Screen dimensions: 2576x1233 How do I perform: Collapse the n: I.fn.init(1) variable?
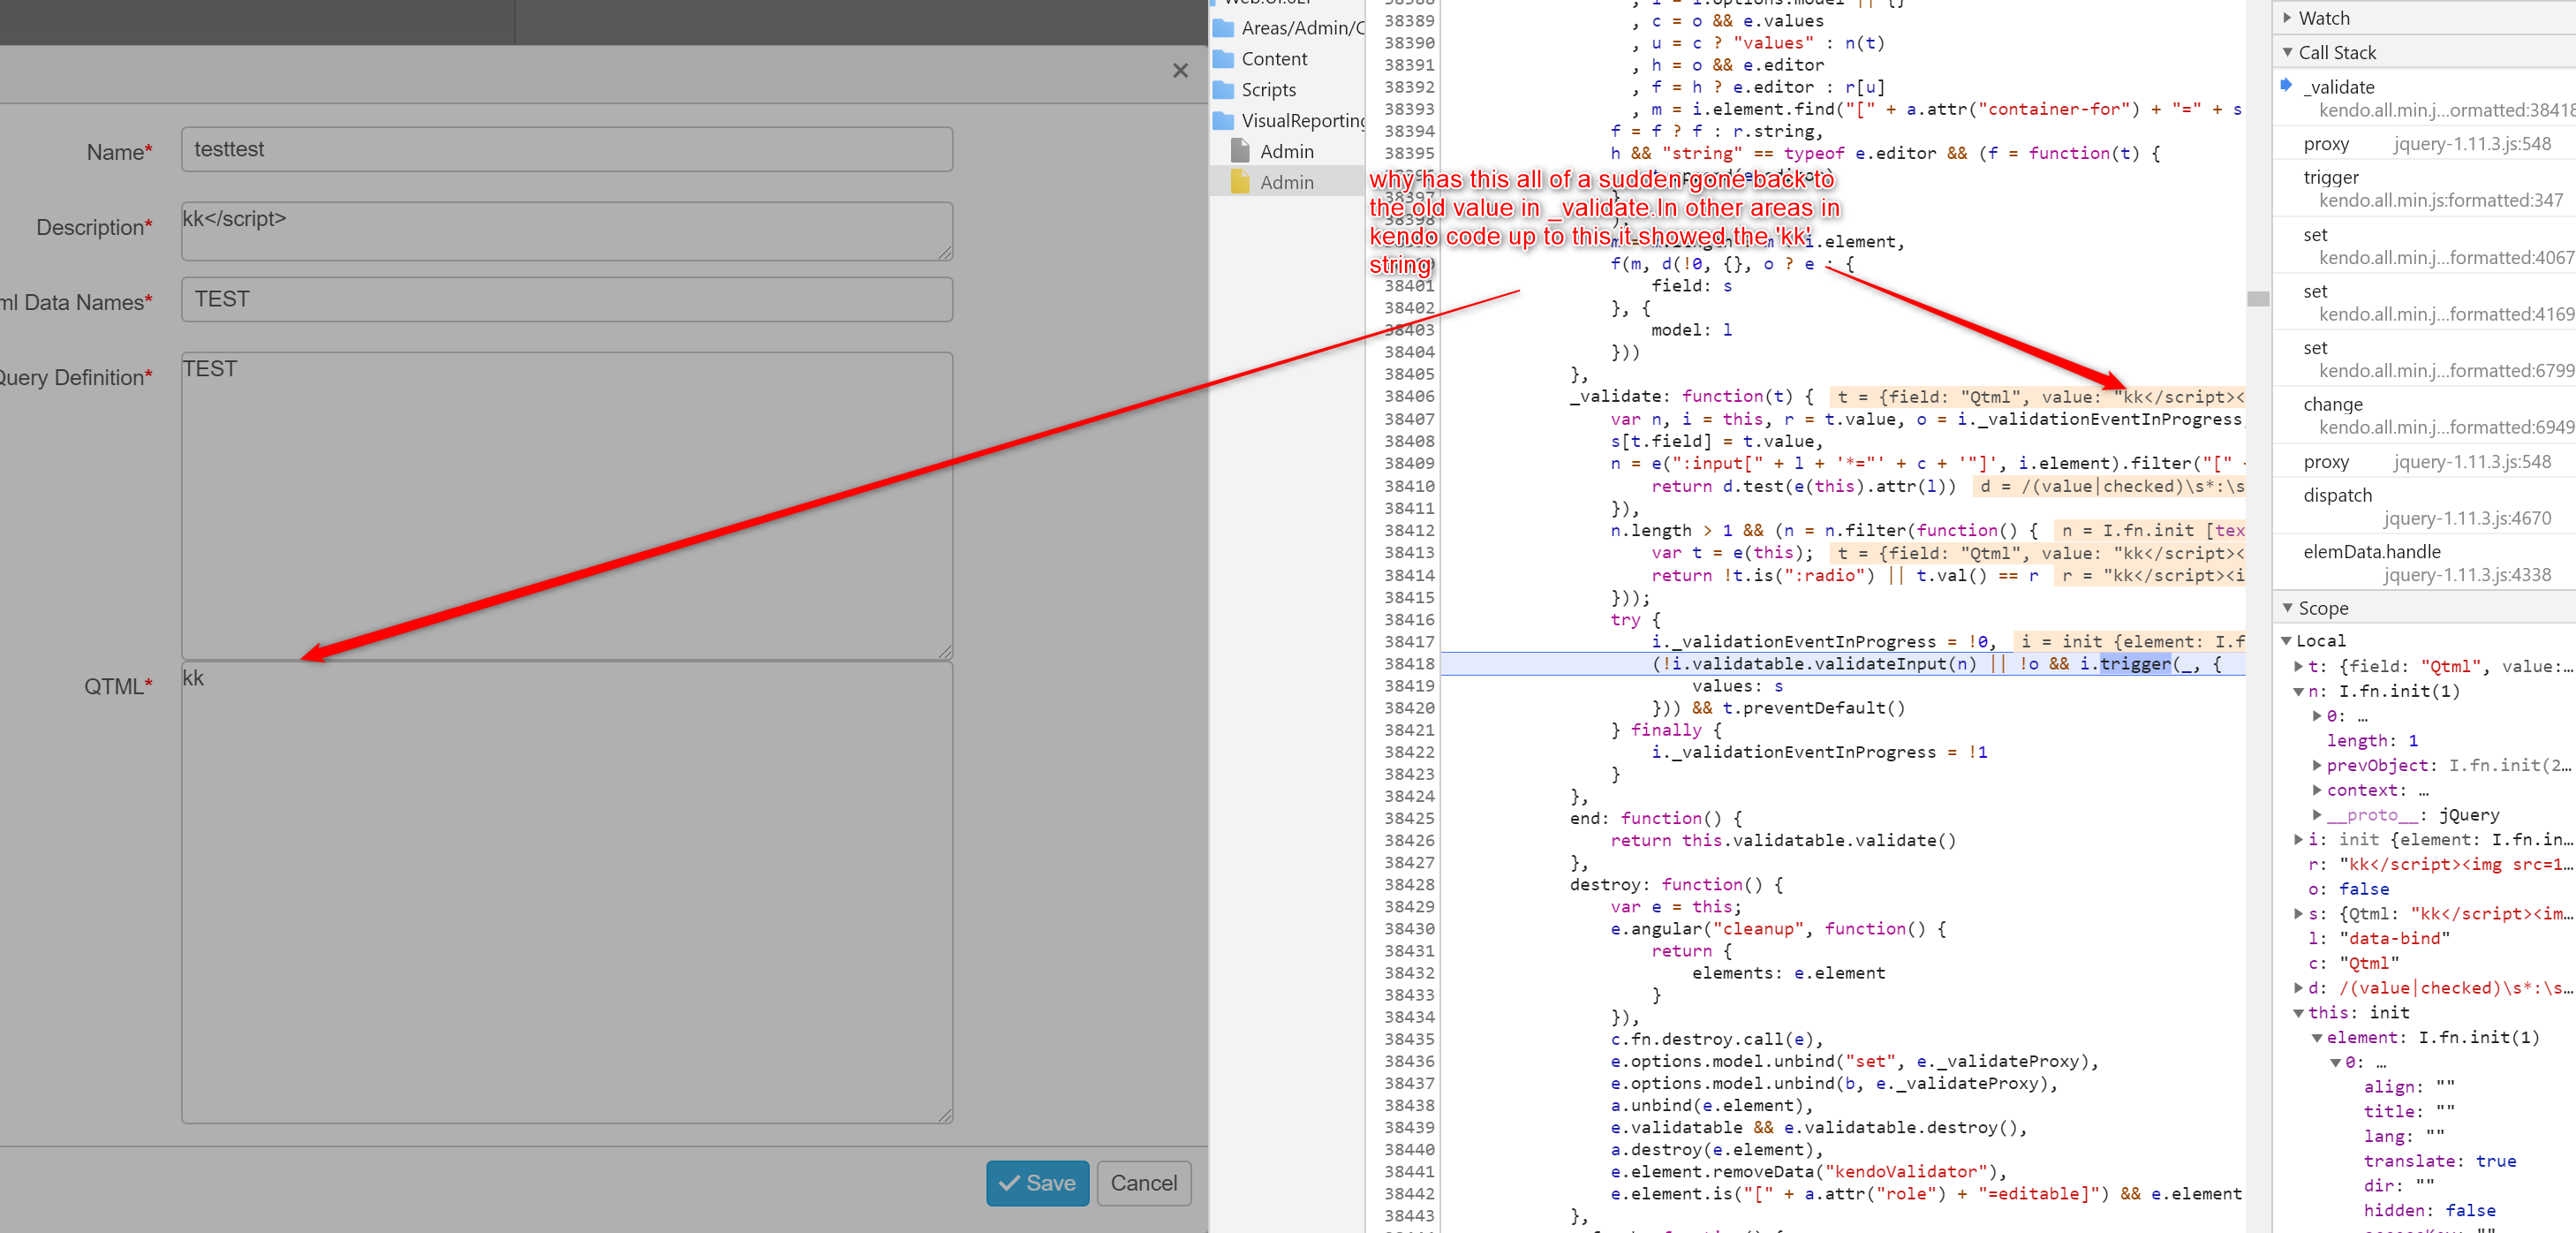[x=2298, y=691]
